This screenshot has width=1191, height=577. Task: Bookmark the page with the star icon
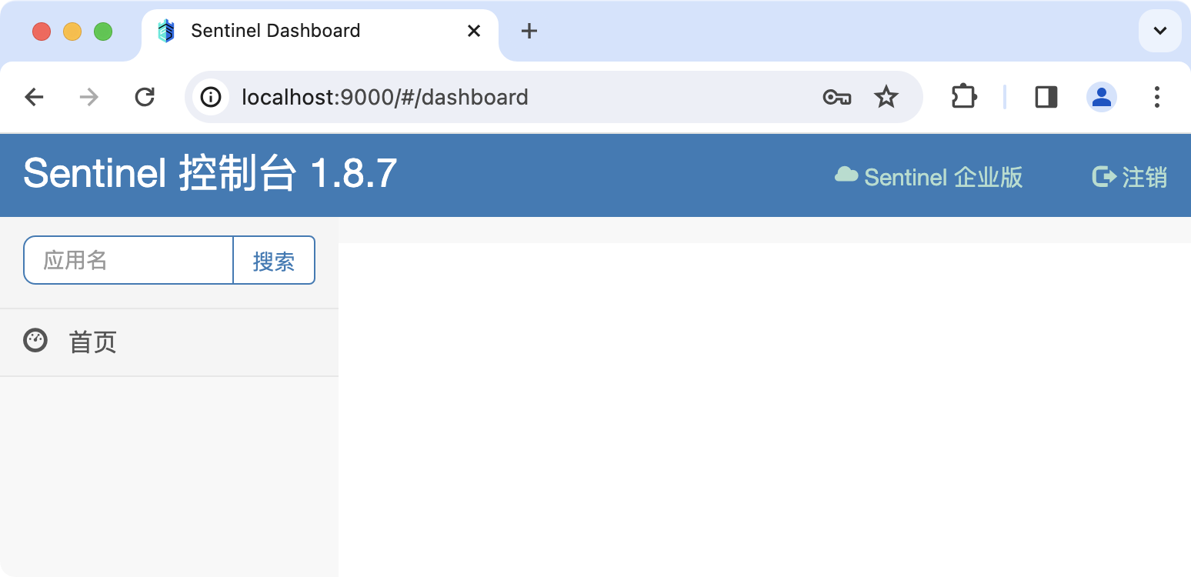tap(886, 97)
